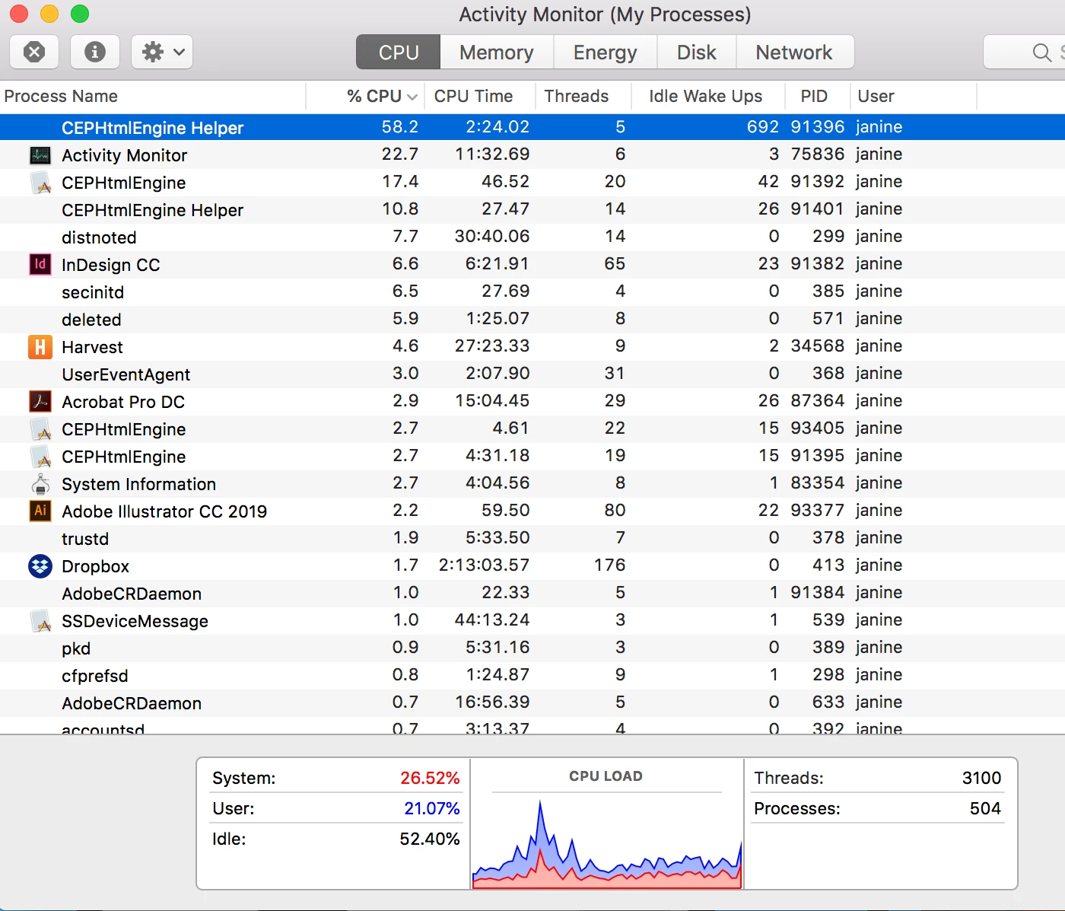The width and height of the screenshot is (1065, 911).
Task: Open process info inspector button
Action: point(95,52)
